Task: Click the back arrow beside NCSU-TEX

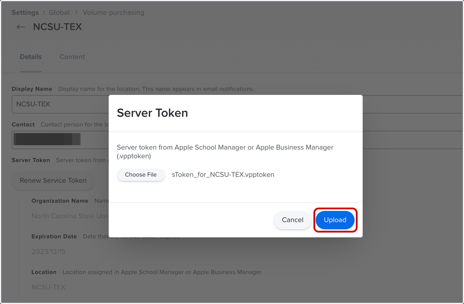Action: pos(21,27)
